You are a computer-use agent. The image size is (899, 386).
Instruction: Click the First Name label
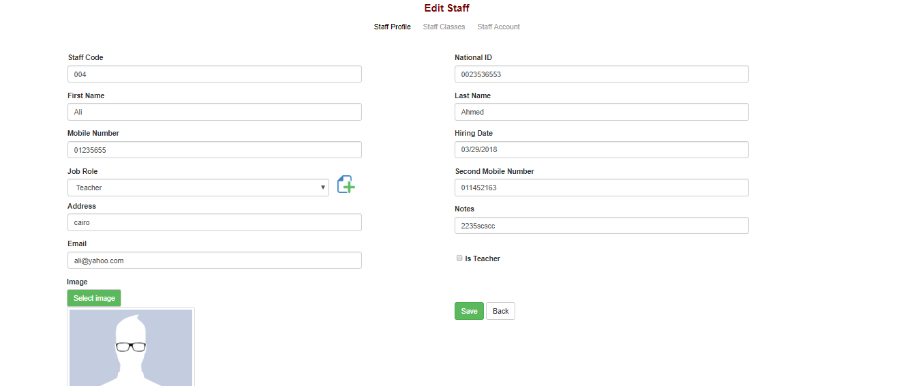point(86,95)
